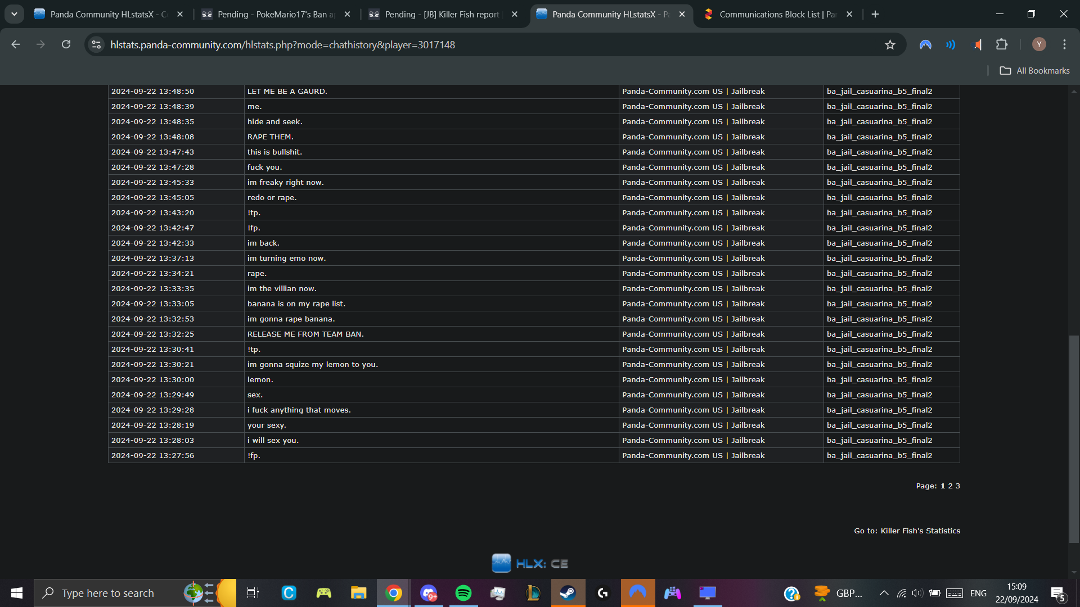Image resolution: width=1080 pixels, height=607 pixels.
Task: Expand the tab search dropdown
Action: (x=14, y=14)
